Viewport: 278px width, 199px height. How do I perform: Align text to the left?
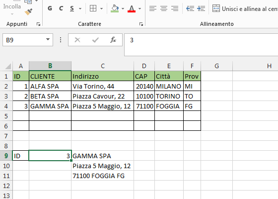point(153,8)
